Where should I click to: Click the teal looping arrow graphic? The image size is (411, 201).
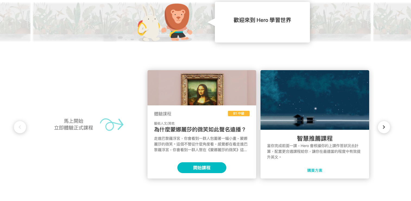[x=112, y=125]
